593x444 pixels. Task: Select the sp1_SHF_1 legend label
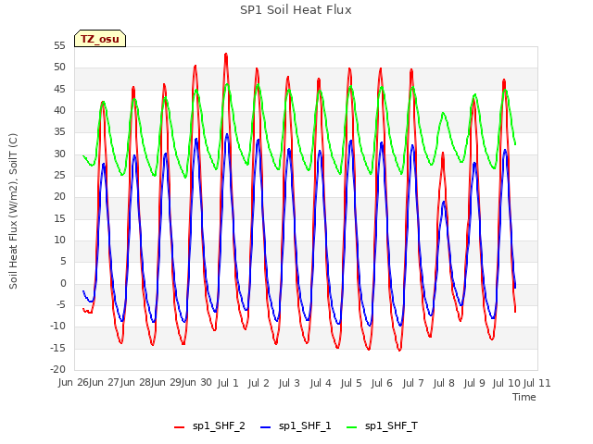pyautogui.click(x=305, y=426)
